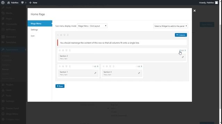Viewport: 222px width, 124px height.
Task: Contract the Section 3 column width
Action: click(x=136, y=66)
